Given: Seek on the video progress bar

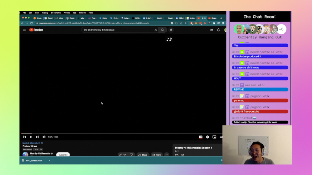Looking at the screenshot, I should tap(122, 133).
